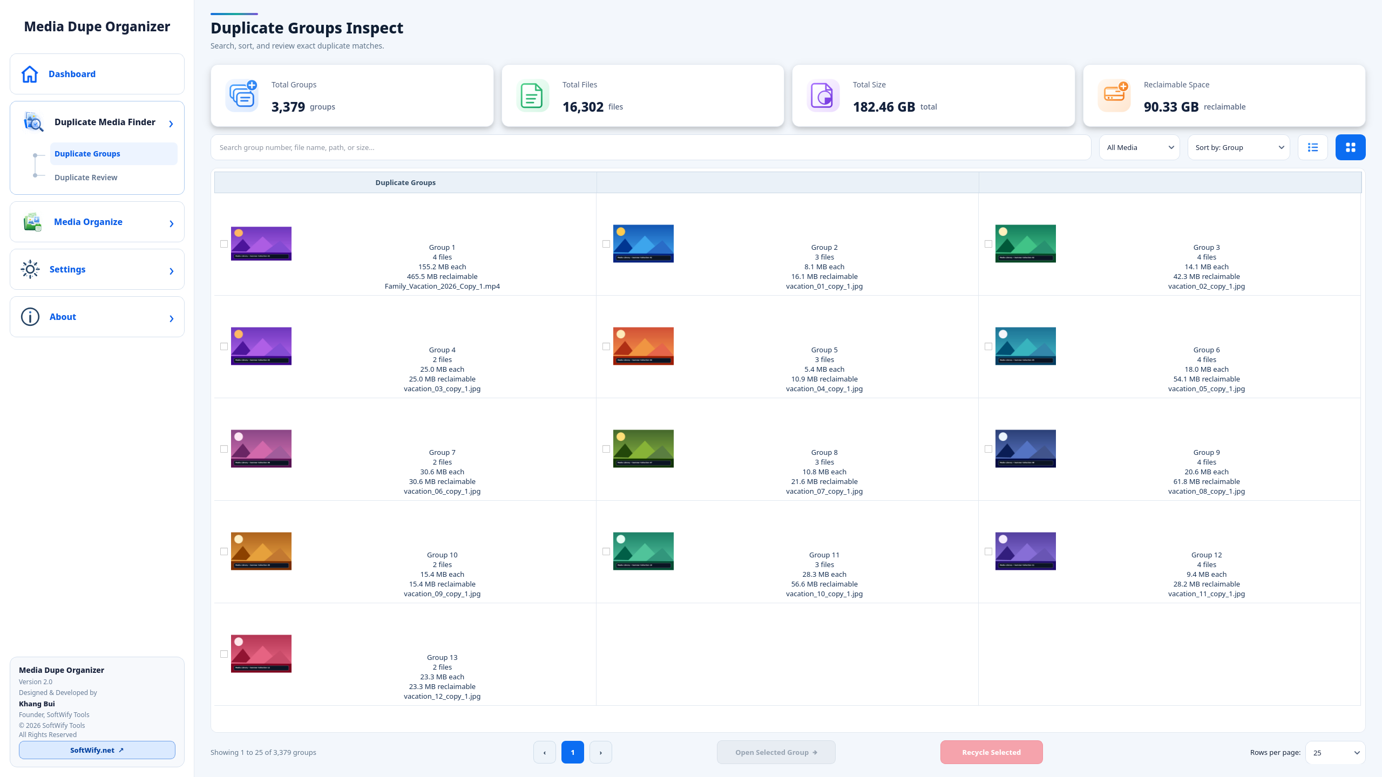Image resolution: width=1382 pixels, height=777 pixels.
Task: Click the Total Files document icon
Action: 533,96
